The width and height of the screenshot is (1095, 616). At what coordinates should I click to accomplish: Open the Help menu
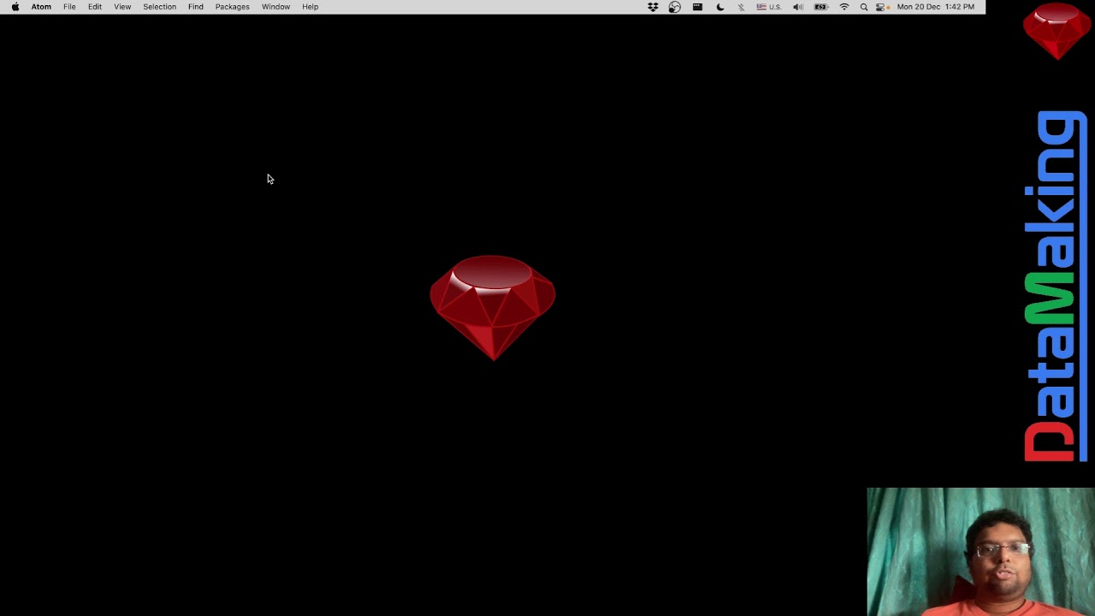310,7
